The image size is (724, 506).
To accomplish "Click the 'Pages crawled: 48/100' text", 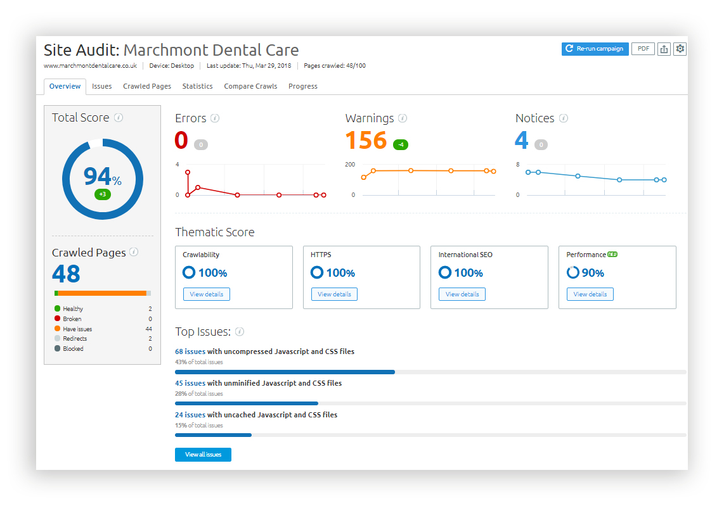I will pos(335,66).
